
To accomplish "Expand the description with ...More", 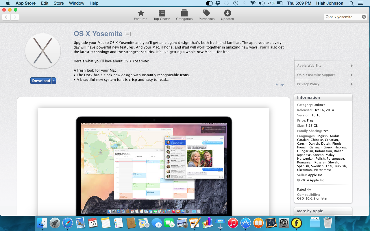I will pyautogui.click(x=278, y=85).
